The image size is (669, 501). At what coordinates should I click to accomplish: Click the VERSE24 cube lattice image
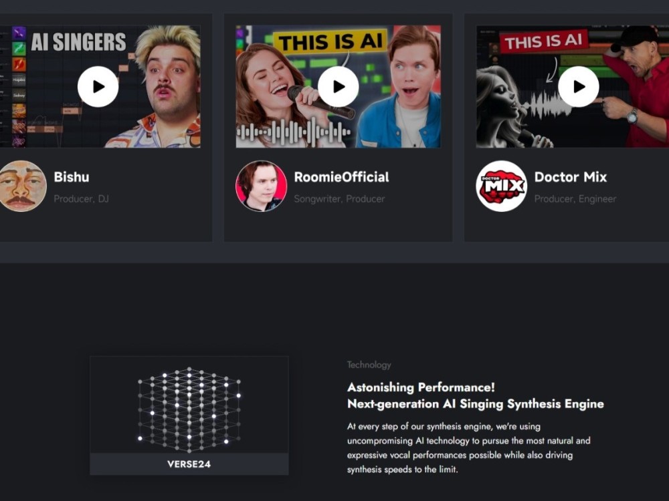(x=189, y=409)
